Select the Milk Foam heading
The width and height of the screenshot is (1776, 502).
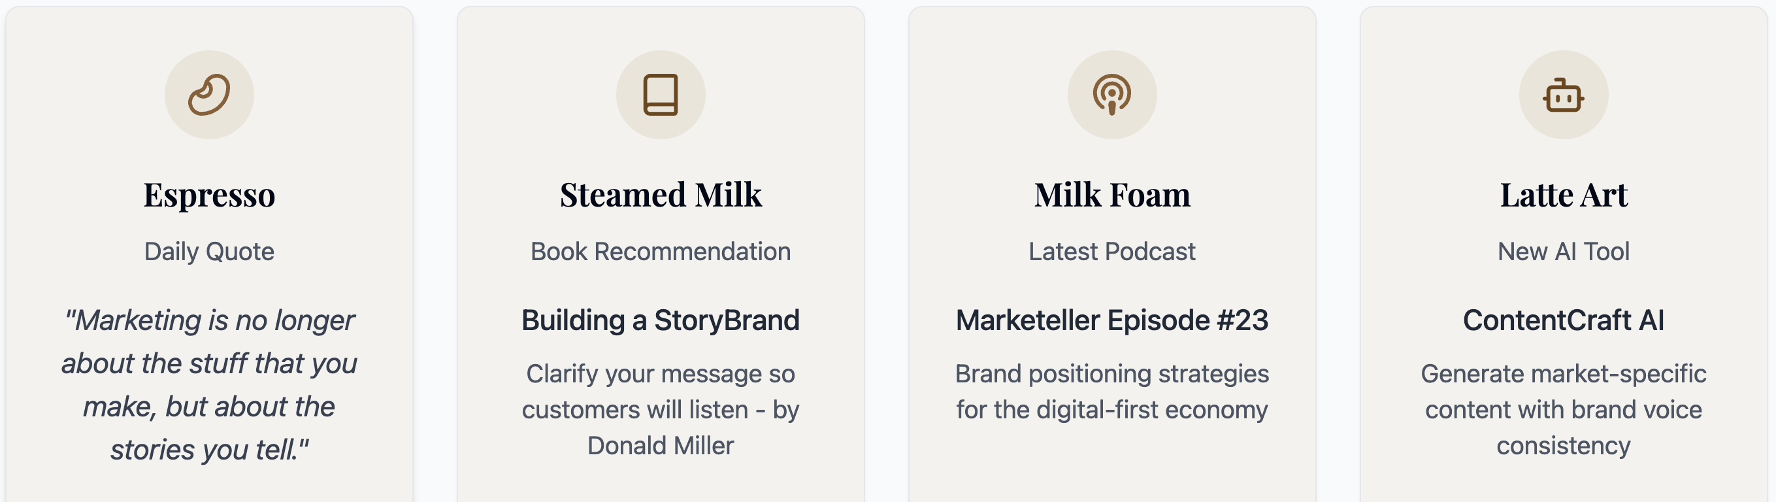coord(1111,194)
